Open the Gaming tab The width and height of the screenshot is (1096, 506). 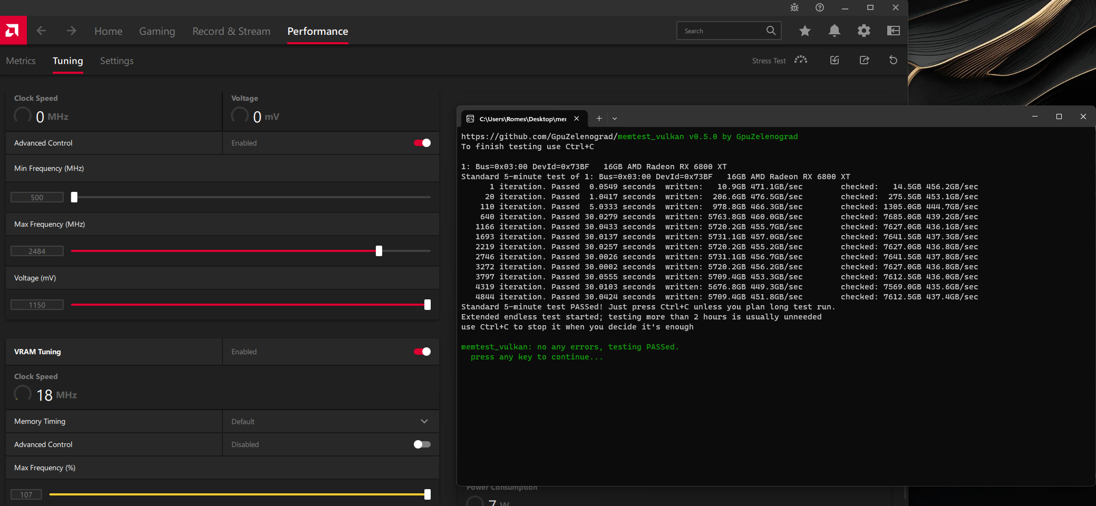tap(157, 31)
